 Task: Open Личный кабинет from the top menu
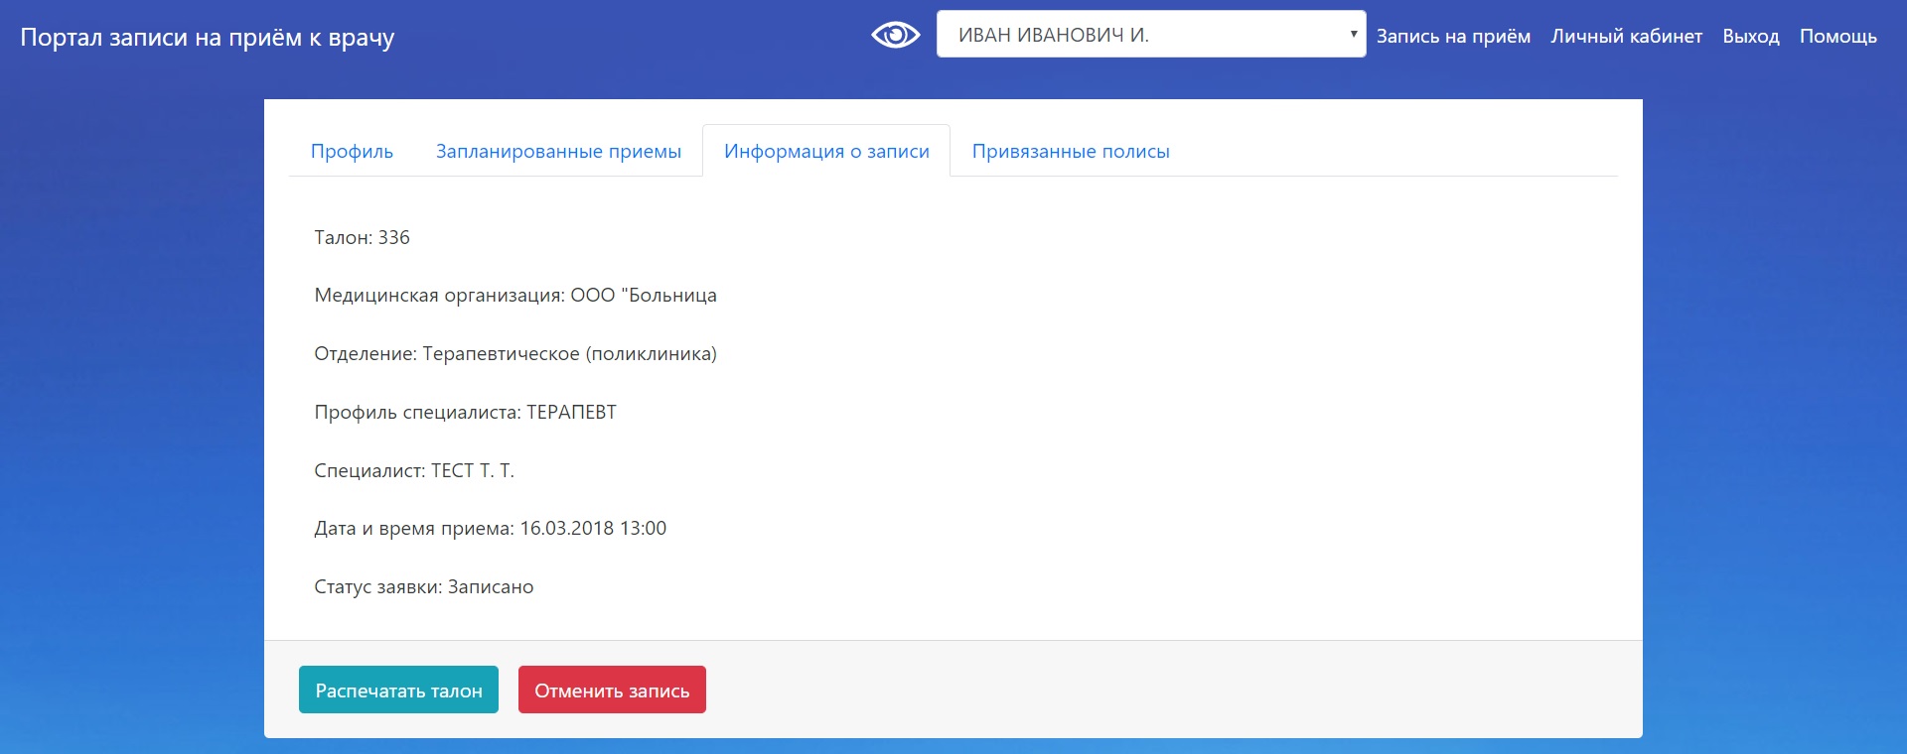coord(1626,37)
